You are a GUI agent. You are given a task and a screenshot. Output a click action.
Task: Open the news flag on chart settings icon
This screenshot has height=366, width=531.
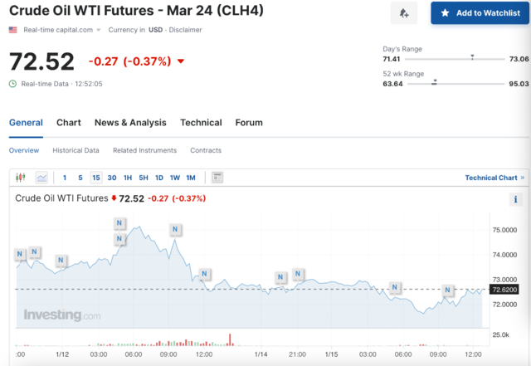217,178
